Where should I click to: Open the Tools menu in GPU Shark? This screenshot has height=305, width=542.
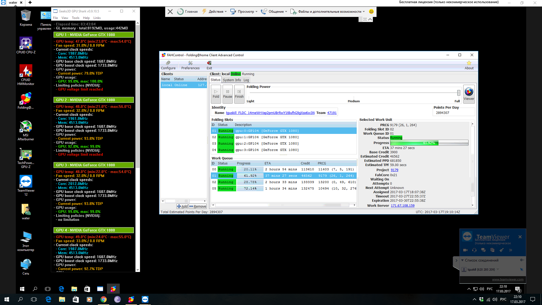coord(75,18)
